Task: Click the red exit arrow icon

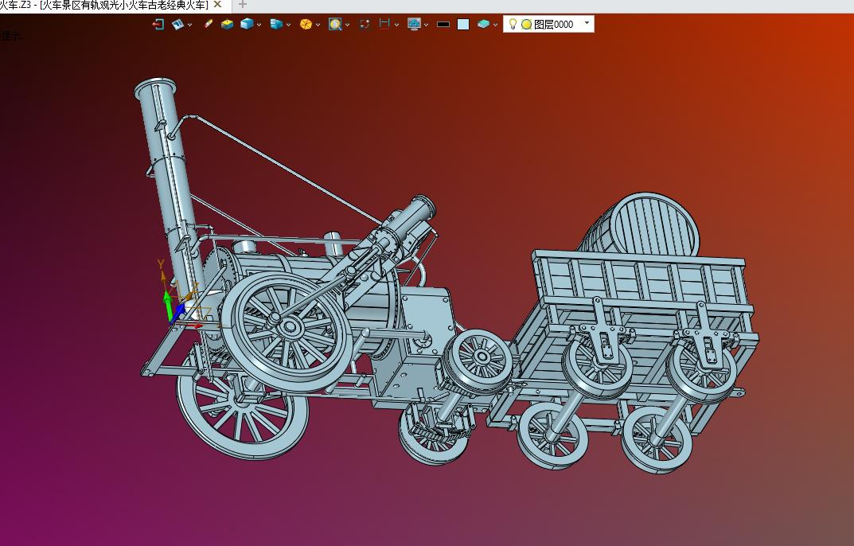Action: point(158,24)
